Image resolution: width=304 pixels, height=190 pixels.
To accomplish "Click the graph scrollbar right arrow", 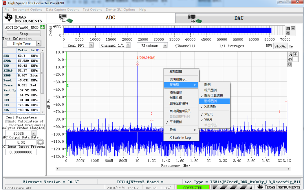I will tap(289, 169).
